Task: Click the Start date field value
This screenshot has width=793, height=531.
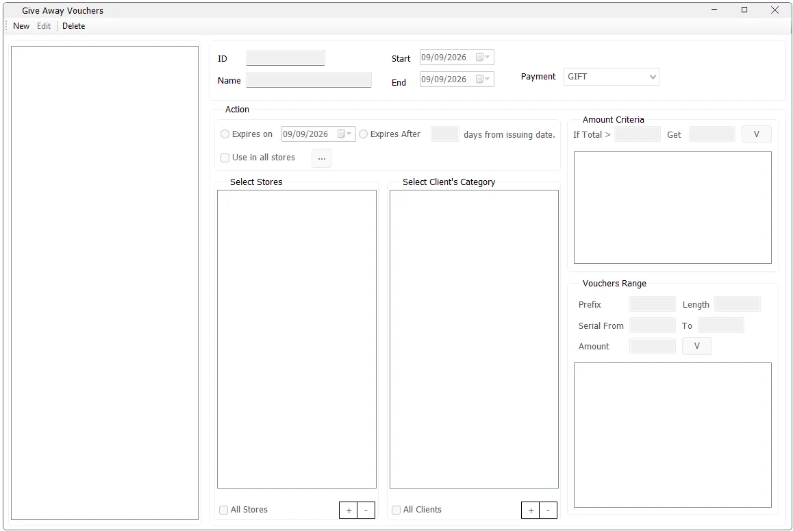Action: pos(444,57)
